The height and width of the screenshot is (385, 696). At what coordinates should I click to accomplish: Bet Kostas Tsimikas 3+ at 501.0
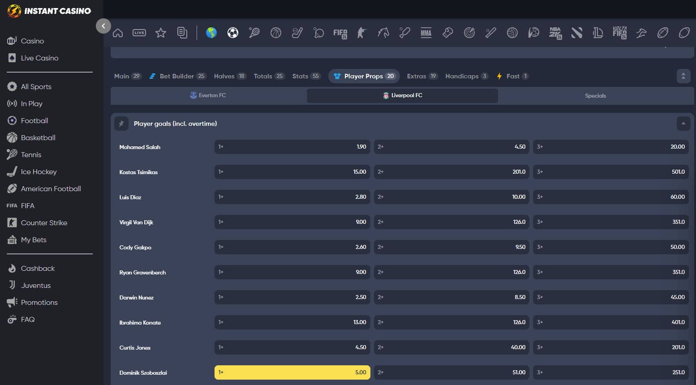(x=611, y=172)
